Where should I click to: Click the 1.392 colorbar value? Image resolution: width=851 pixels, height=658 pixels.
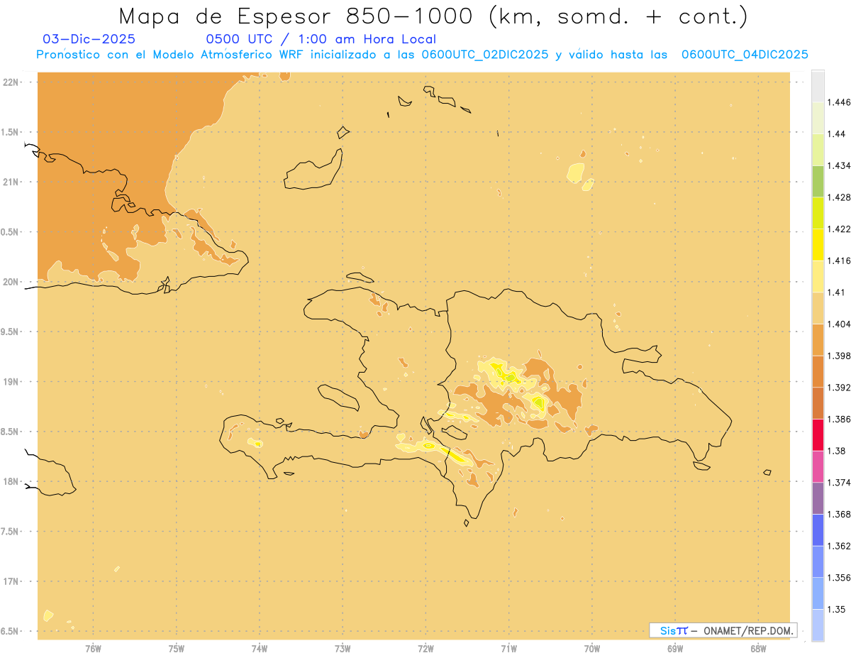pos(839,388)
